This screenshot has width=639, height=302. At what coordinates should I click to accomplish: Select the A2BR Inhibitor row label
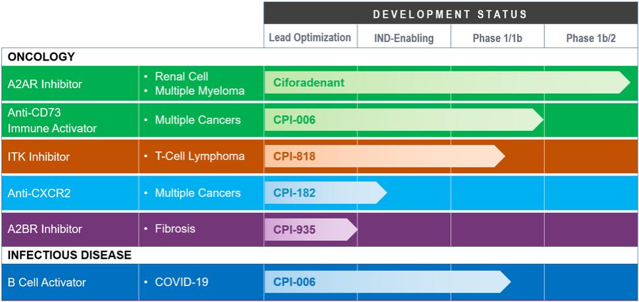[45, 229]
